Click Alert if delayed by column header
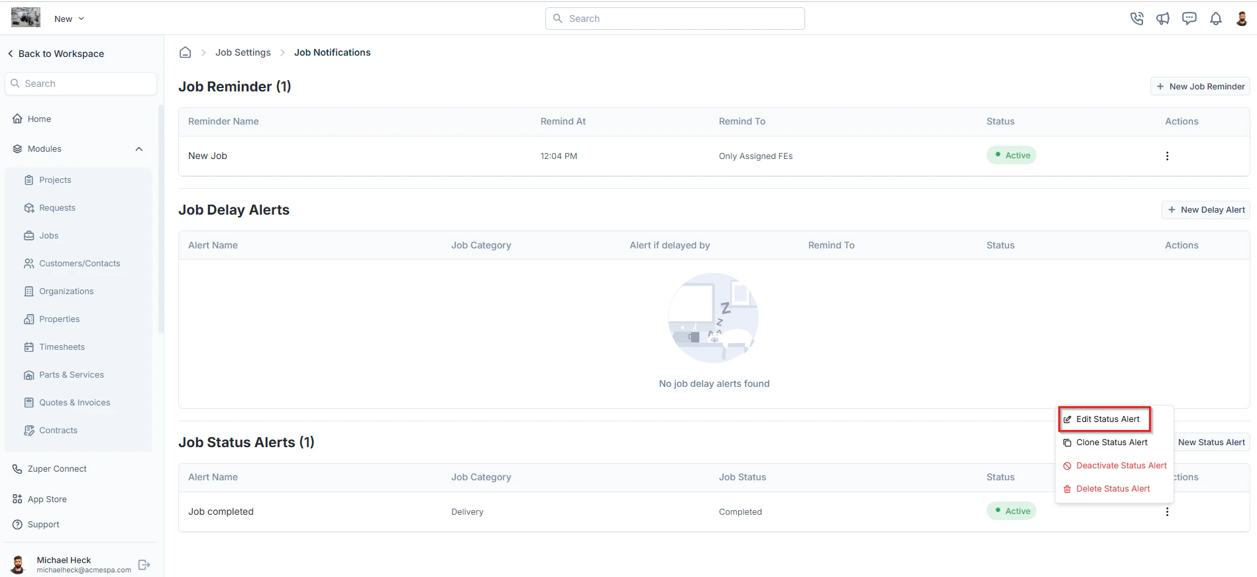 point(670,246)
